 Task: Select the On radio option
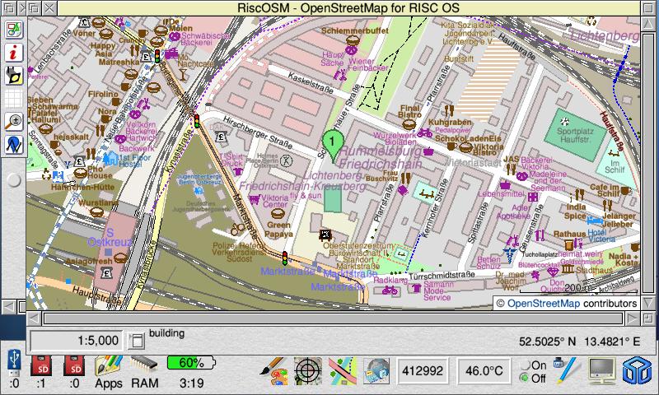pos(525,365)
